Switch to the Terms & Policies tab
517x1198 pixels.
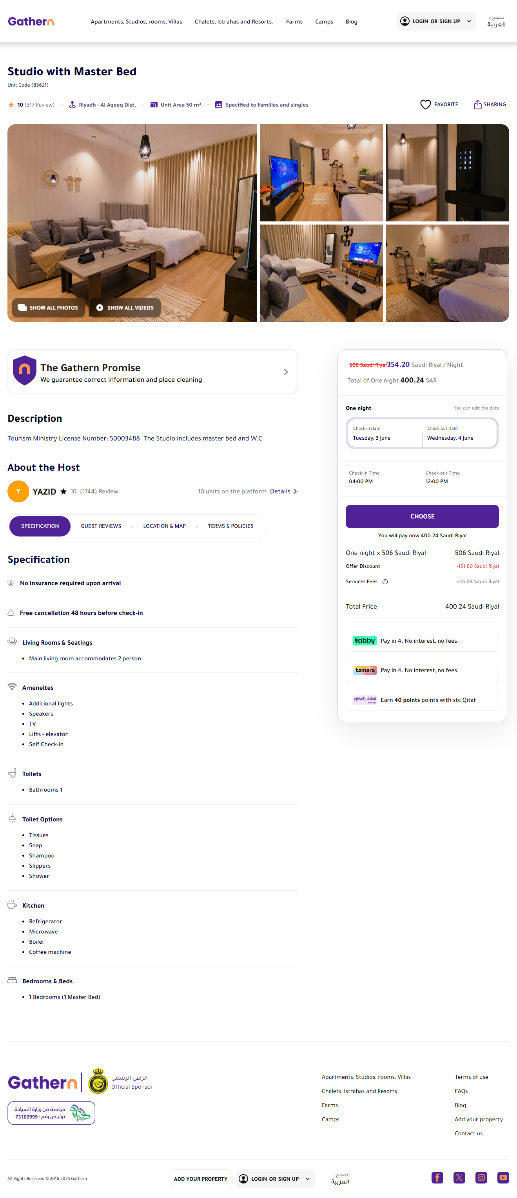(x=230, y=526)
